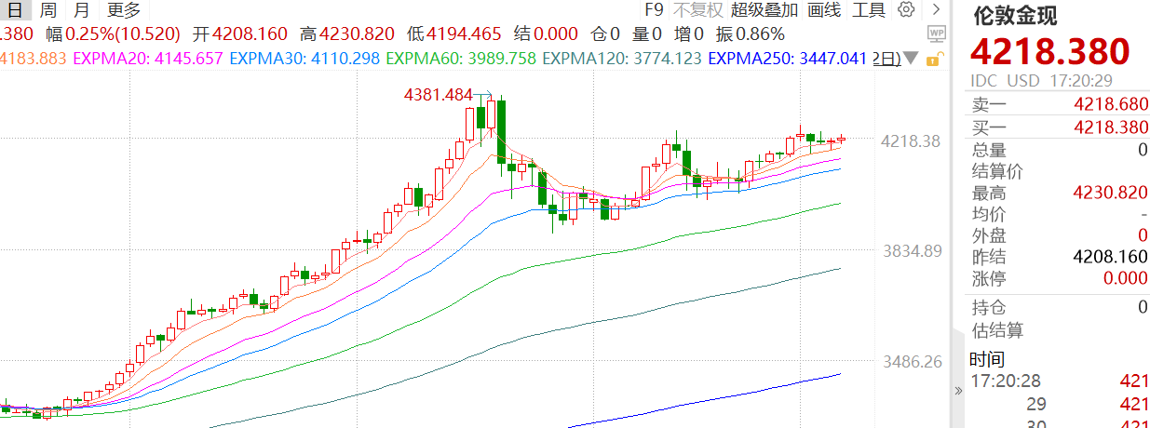Click the 最高 value 4230.820 in panel
Image resolution: width=1150 pixels, height=428 pixels.
tap(1111, 193)
